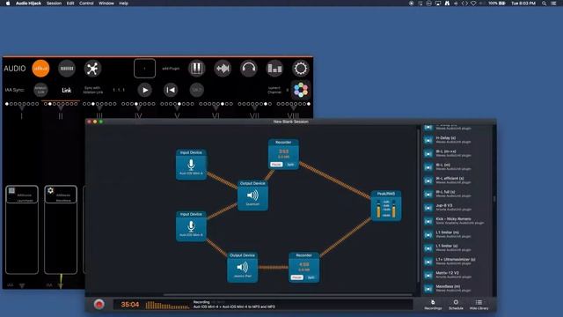Viewport: 563px width, 317px height.
Task: Open the Schedule tab
Action: (x=456, y=305)
